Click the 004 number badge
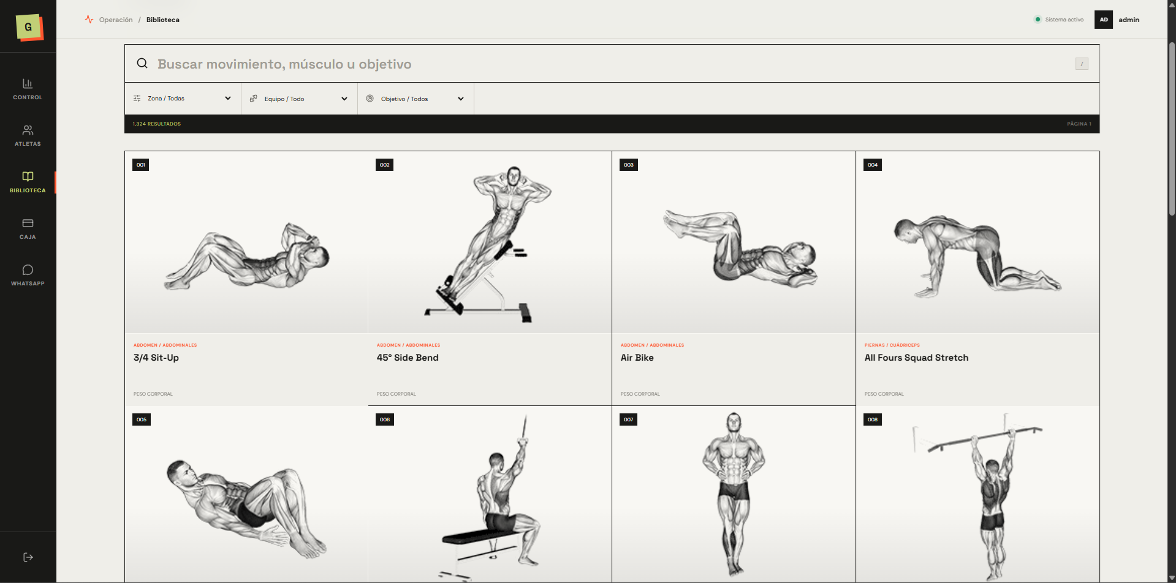The height and width of the screenshot is (583, 1176). click(873, 165)
